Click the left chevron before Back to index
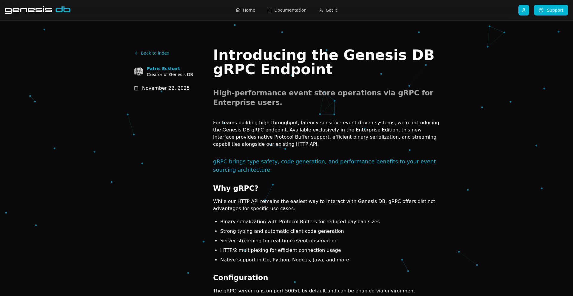The height and width of the screenshot is (296, 573). pos(136,53)
